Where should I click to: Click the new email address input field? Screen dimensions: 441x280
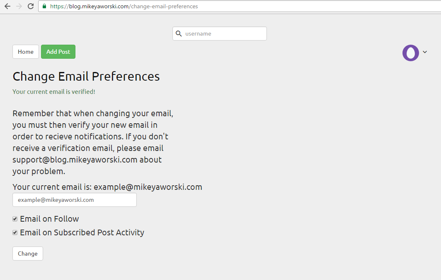75,200
